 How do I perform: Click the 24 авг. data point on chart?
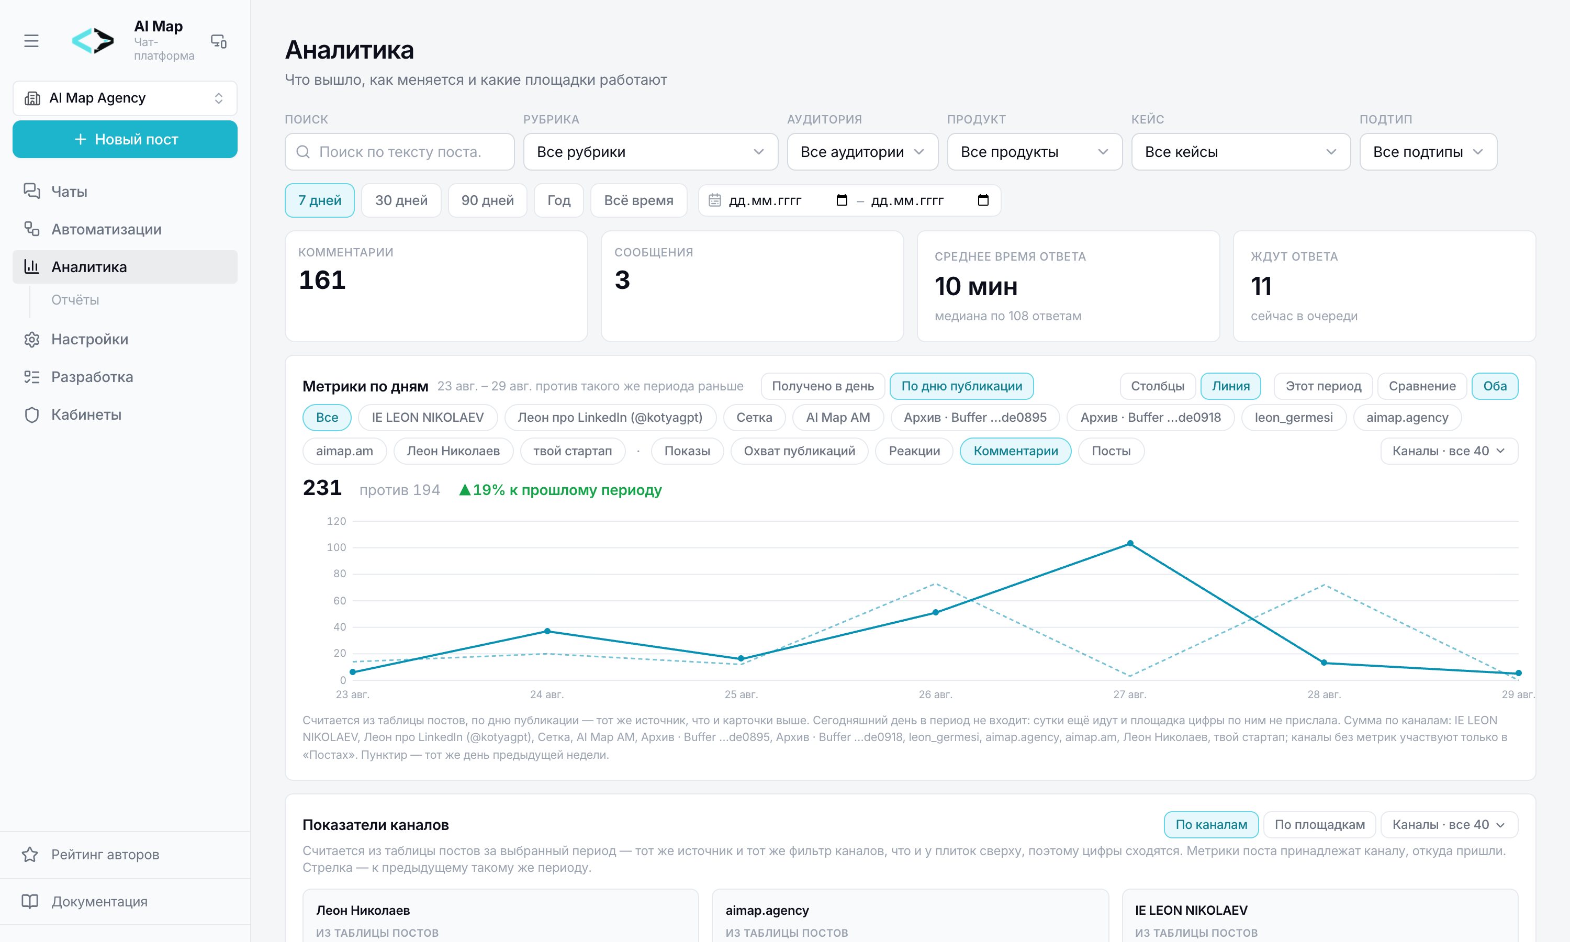click(547, 632)
